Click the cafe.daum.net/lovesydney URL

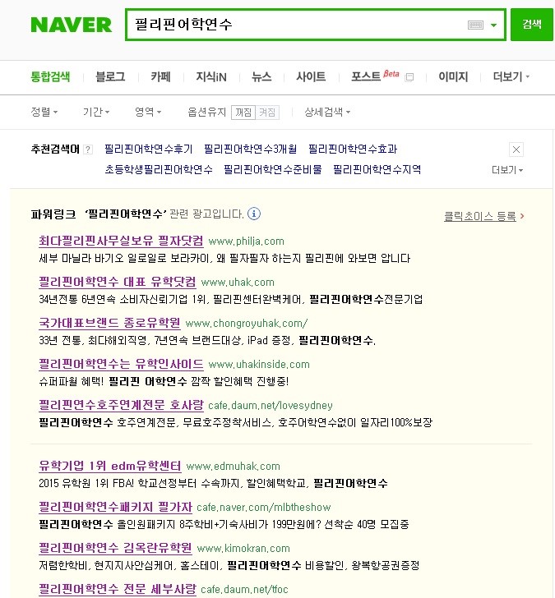pyautogui.click(x=271, y=406)
